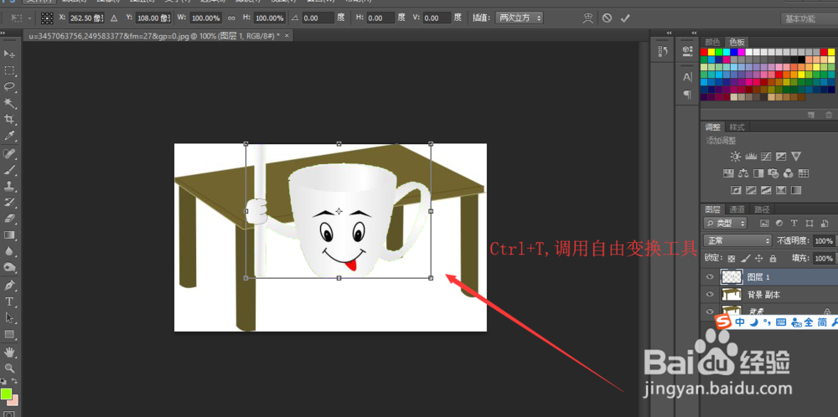Select the Path Selection tool

9,317
